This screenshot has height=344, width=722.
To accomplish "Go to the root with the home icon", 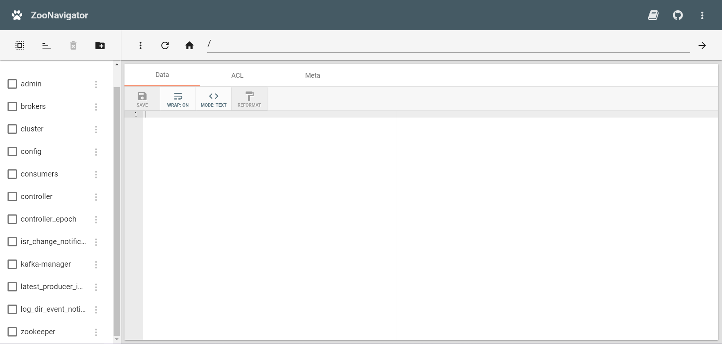I will click(190, 45).
